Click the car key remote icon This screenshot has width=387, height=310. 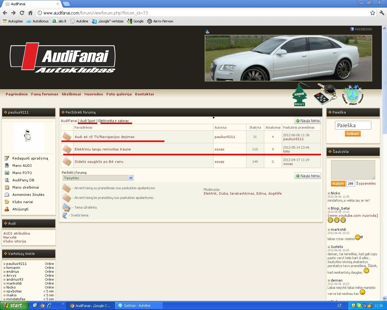coord(325,94)
